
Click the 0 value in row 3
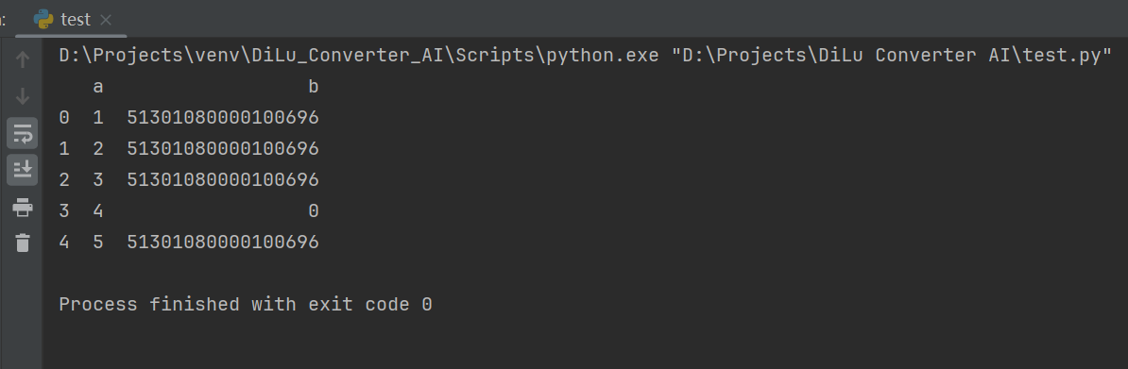pos(313,210)
